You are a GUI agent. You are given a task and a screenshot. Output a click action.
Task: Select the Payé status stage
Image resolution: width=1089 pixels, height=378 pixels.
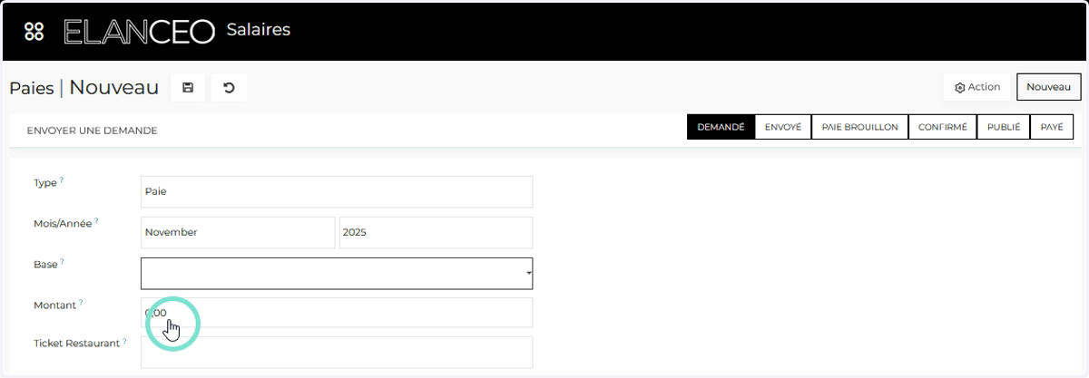tap(1052, 127)
